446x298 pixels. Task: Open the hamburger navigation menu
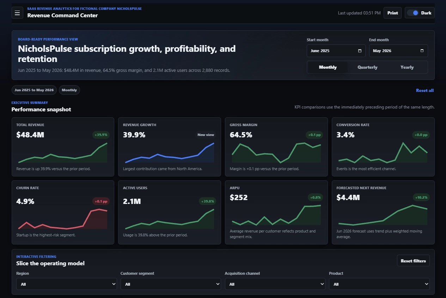tap(17, 13)
